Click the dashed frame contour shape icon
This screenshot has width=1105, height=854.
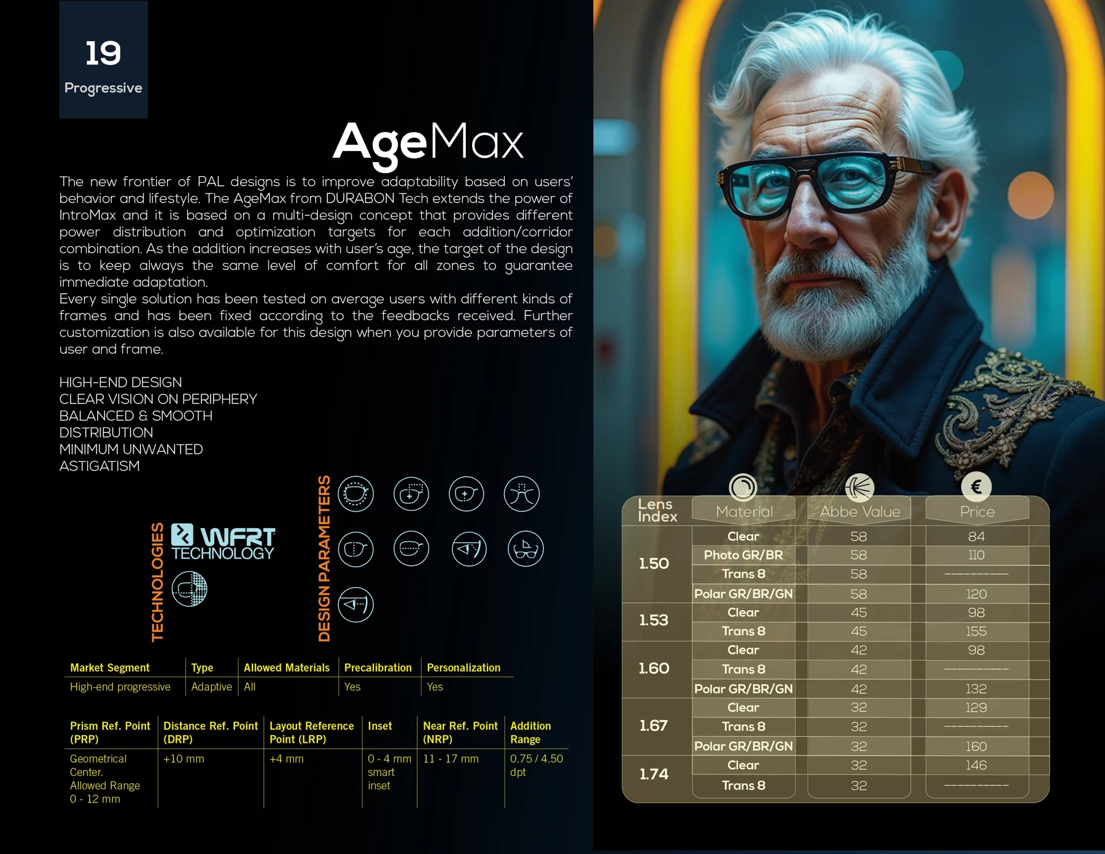coord(355,494)
